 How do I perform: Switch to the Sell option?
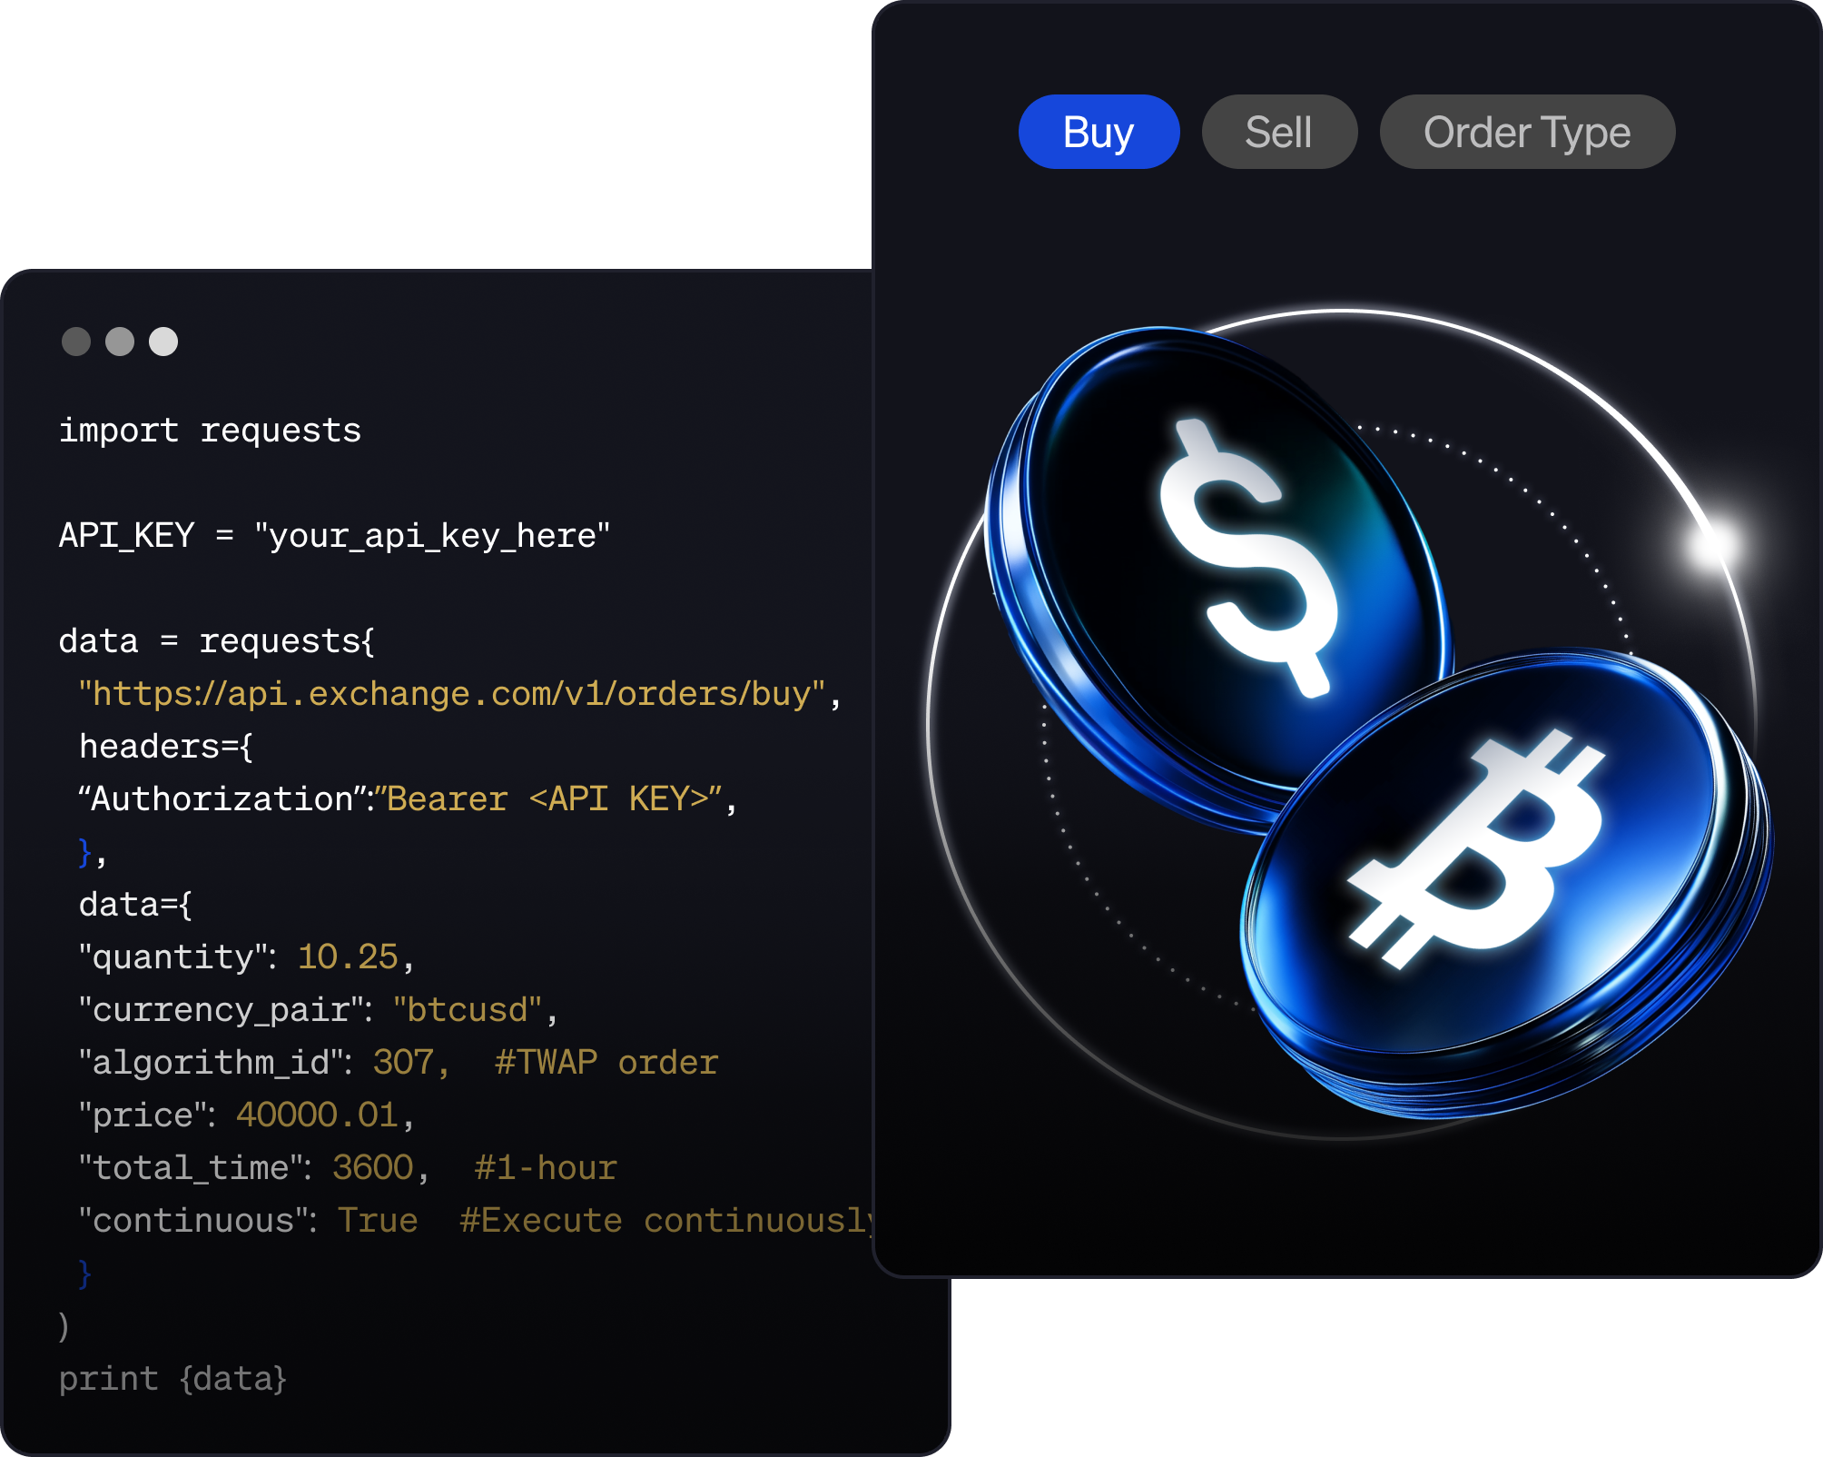tap(1279, 132)
